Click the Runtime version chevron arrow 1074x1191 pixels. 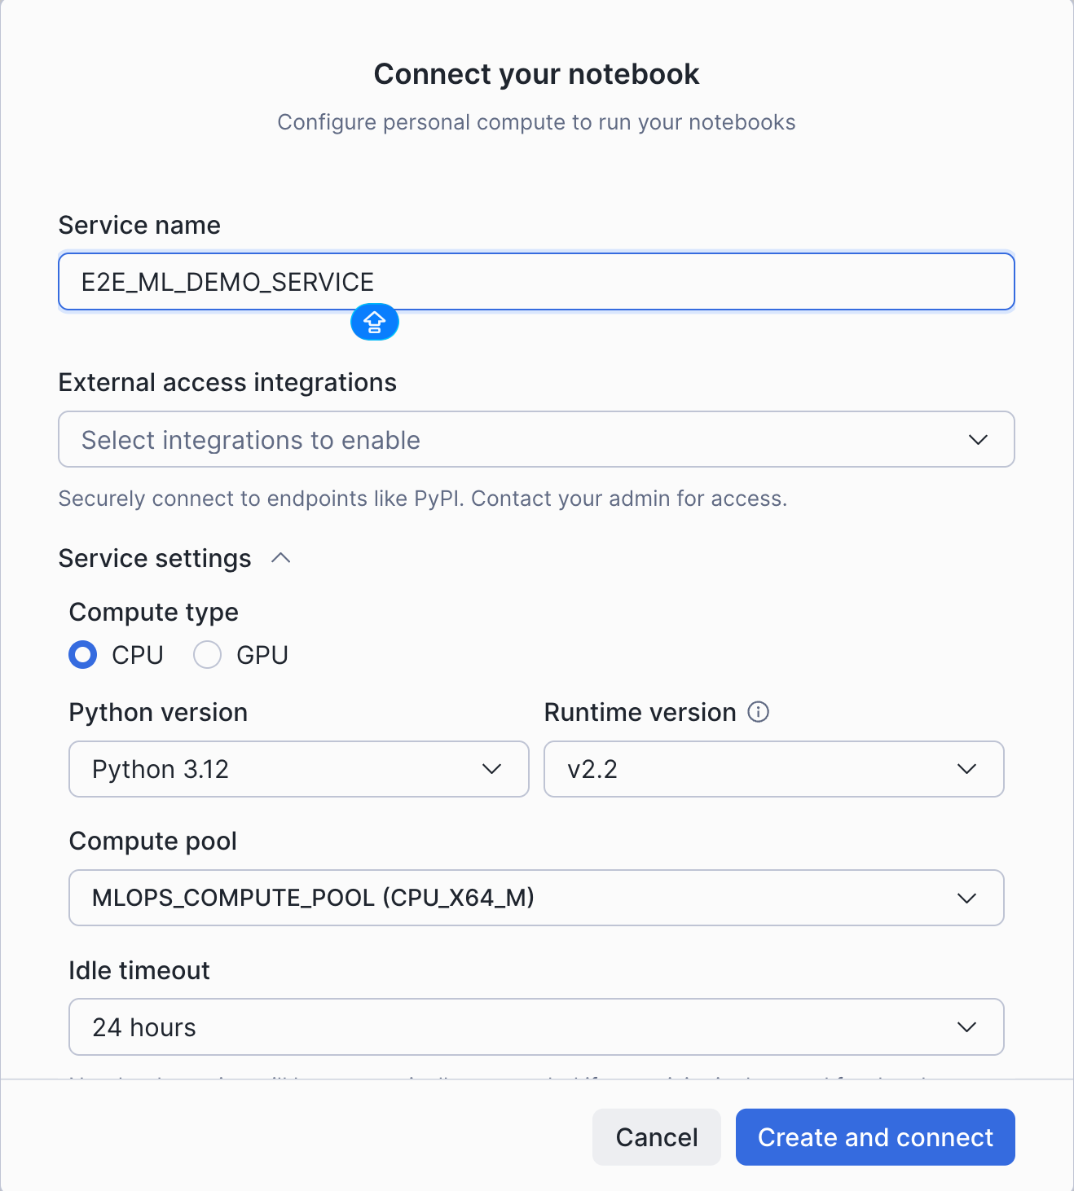point(966,769)
